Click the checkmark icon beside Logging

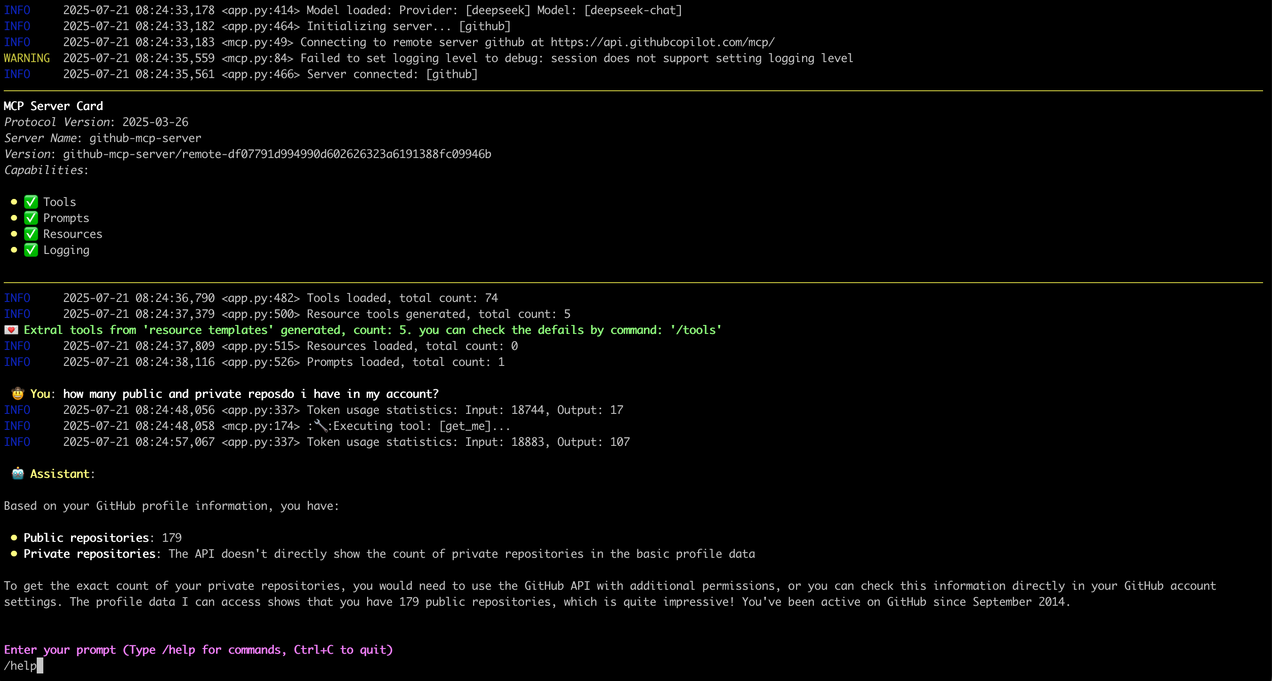click(x=31, y=250)
